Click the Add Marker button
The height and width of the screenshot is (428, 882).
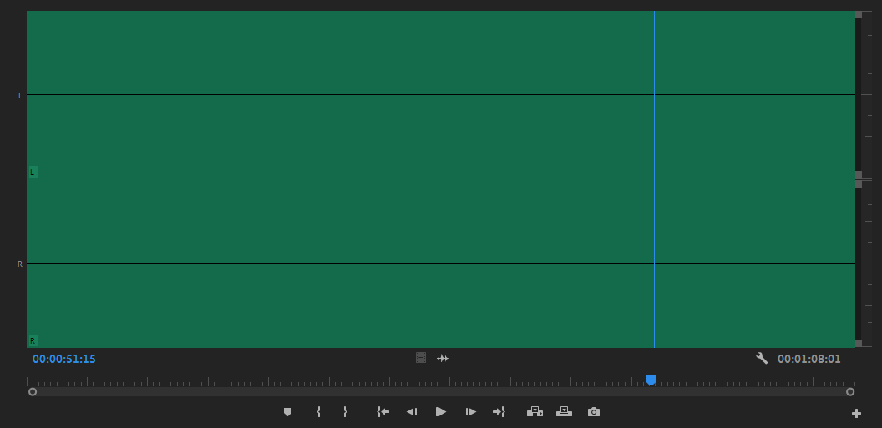click(287, 412)
